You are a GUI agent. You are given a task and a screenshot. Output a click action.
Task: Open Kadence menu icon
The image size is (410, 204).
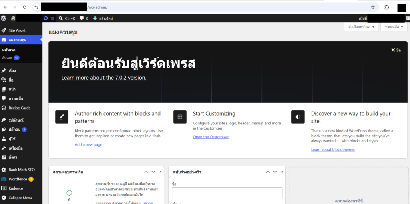pyautogui.click(x=4, y=188)
